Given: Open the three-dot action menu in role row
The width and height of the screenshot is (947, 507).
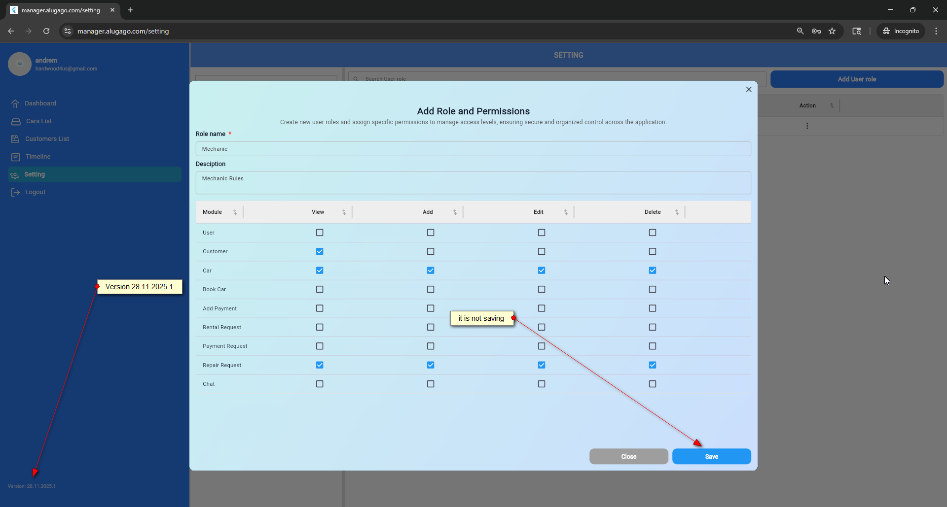Looking at the screenshot, I should (x=807, y=126).
